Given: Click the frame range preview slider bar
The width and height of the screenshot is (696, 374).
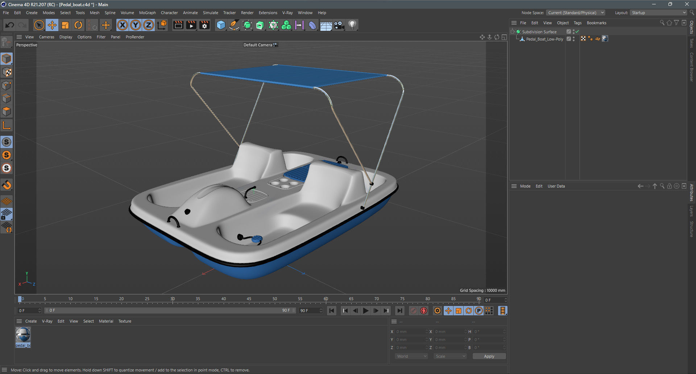Looking at the screenshot, I should pos(170,311).
